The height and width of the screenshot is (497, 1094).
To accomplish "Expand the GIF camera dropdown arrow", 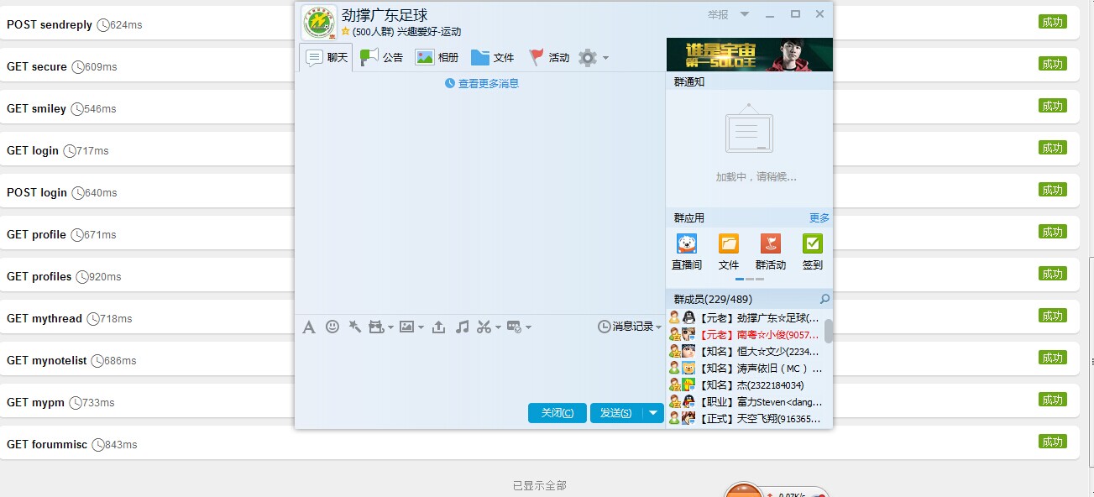I will (390, 327).
